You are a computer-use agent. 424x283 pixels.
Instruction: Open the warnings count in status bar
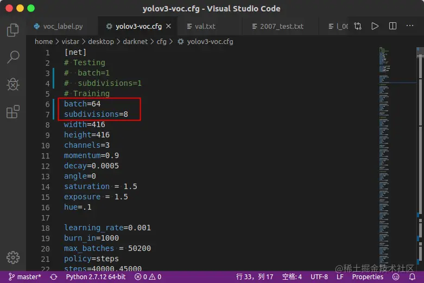[x=155, y=277]
